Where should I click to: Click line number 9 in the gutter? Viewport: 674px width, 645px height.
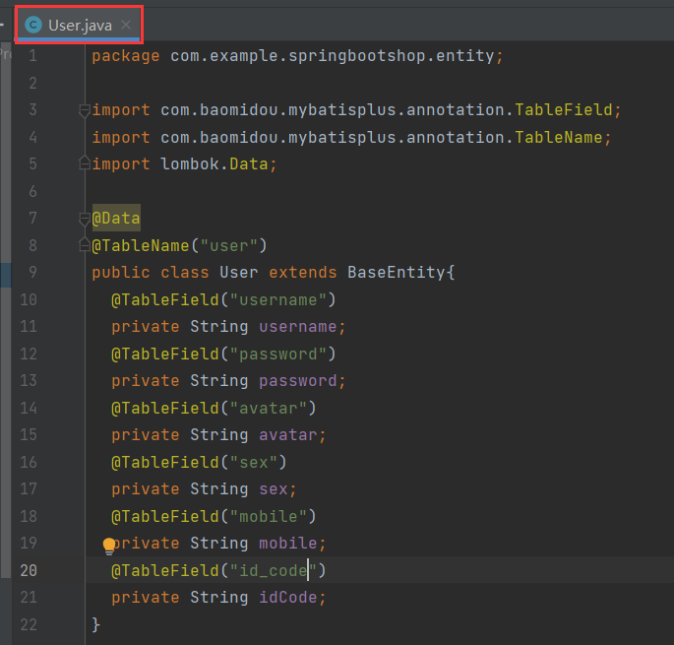(32, 273)
